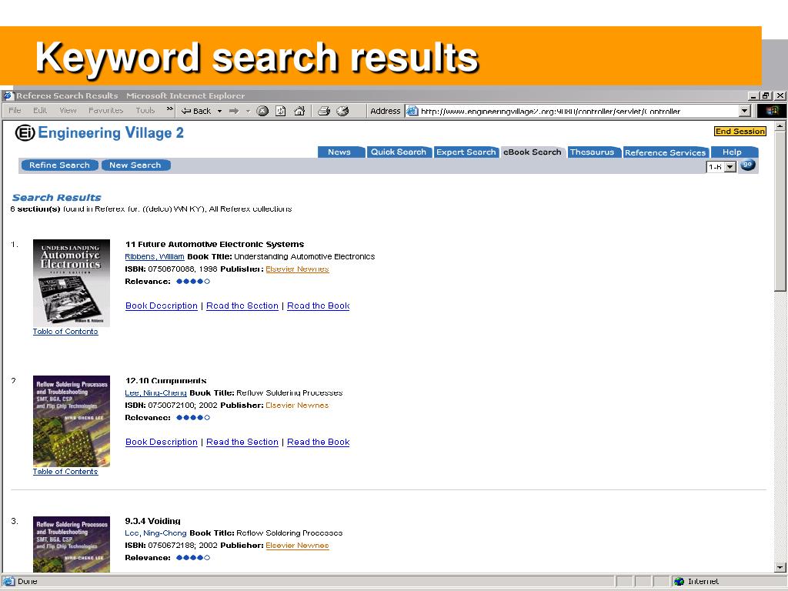Open Book Description for Automotive Electronic Systems

click(x=162, y=306)
